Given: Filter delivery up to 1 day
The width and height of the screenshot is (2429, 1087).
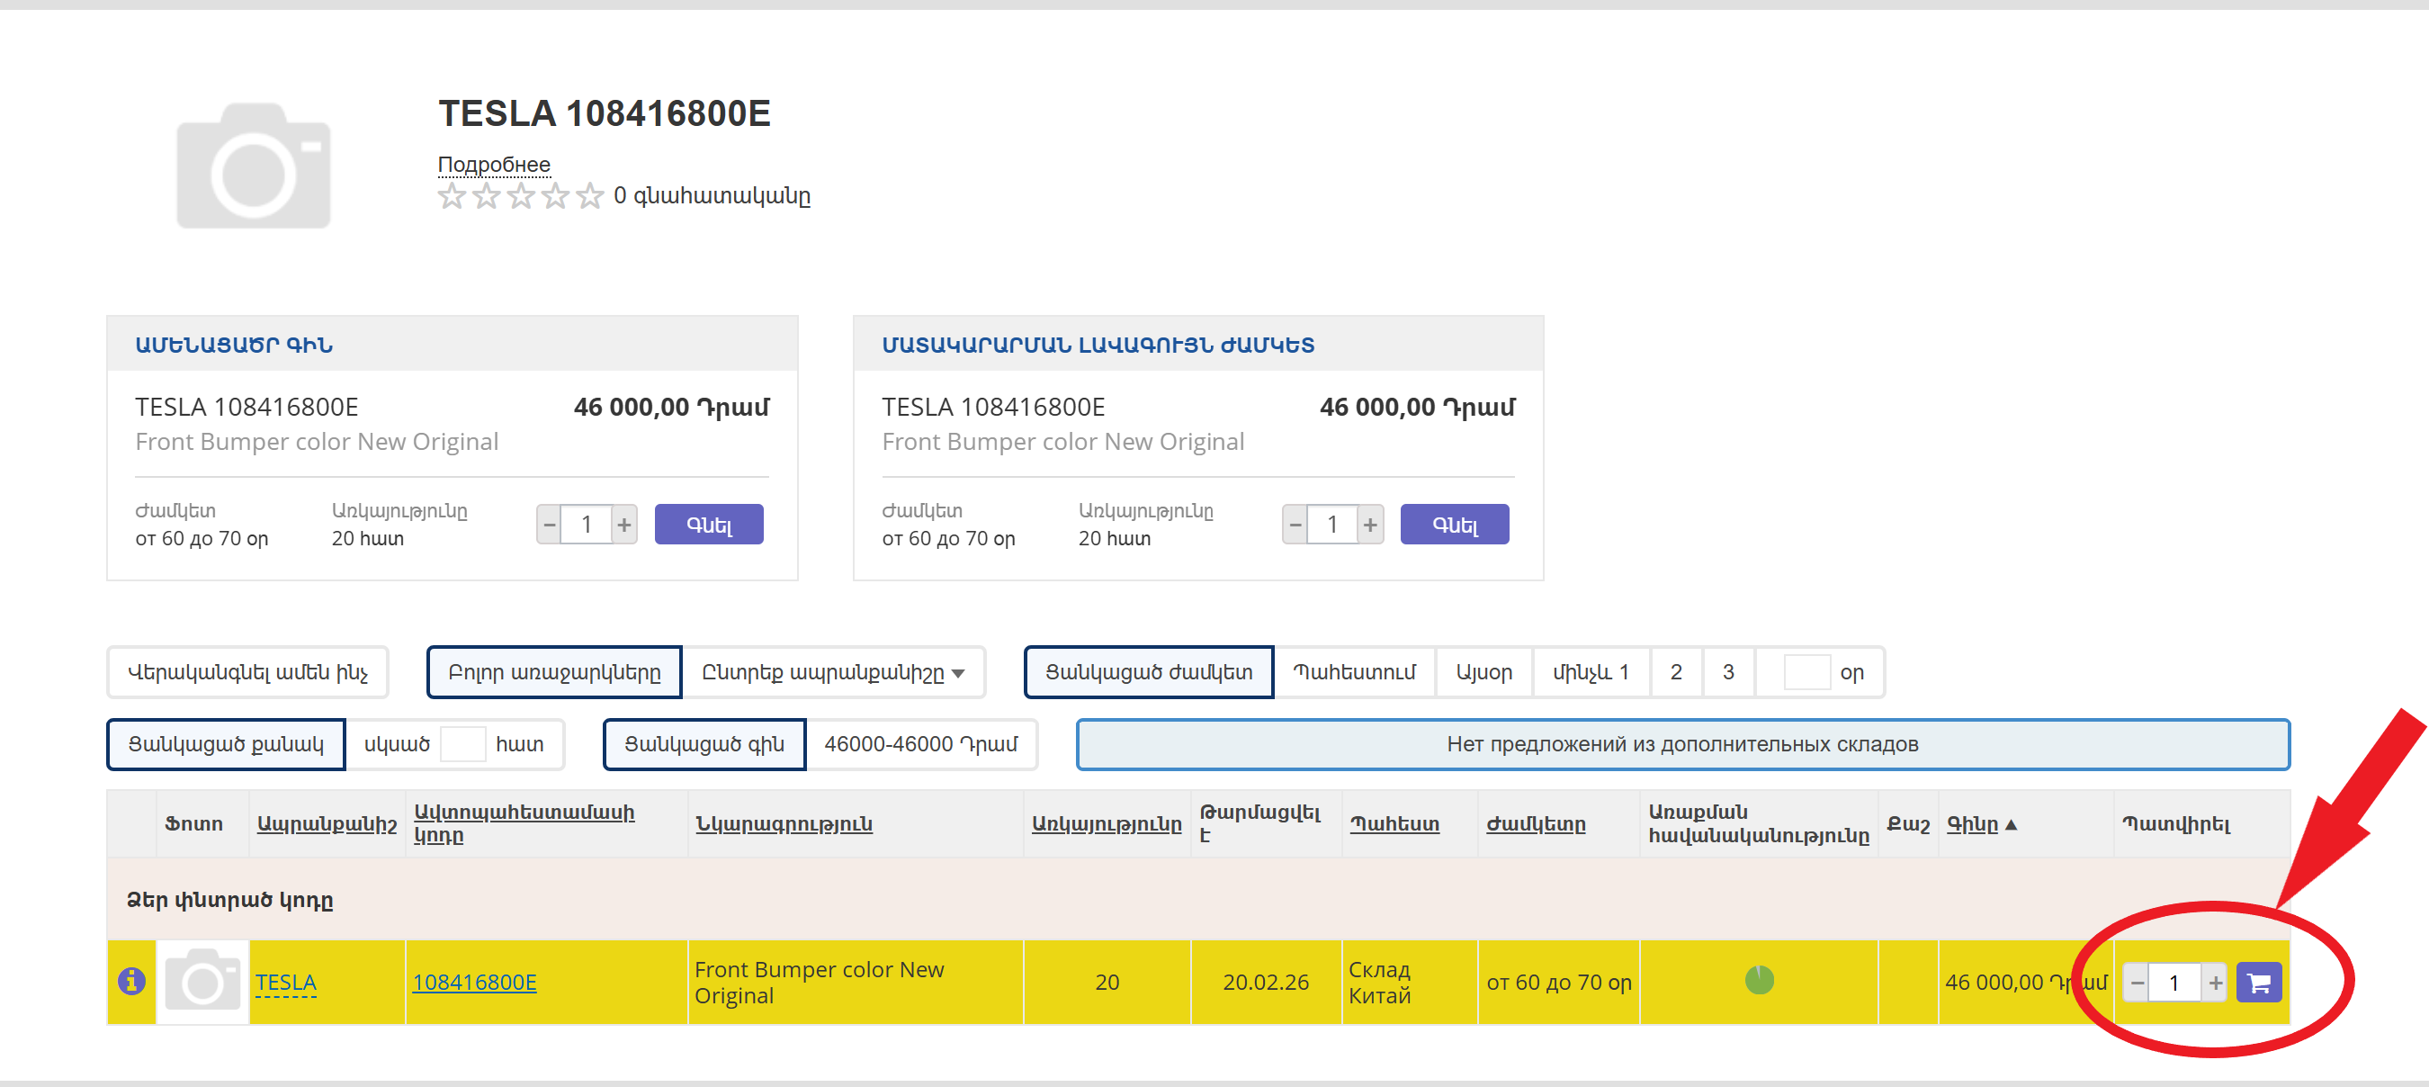Looking at the screenshot, I should point(1591,672).
